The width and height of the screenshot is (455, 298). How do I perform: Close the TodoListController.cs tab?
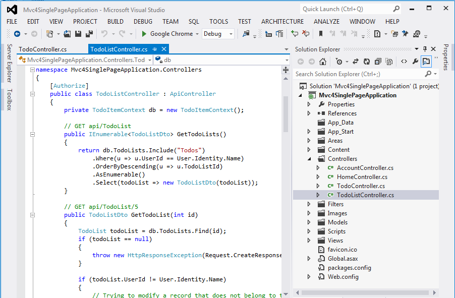click(x=164, y=49)
